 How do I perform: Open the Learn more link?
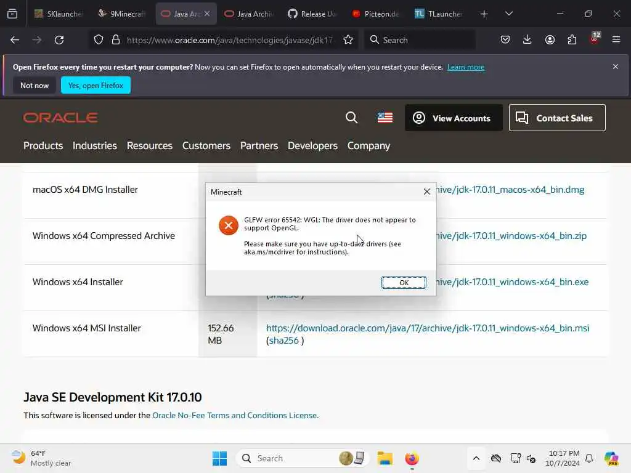click(x=466, y=67)
